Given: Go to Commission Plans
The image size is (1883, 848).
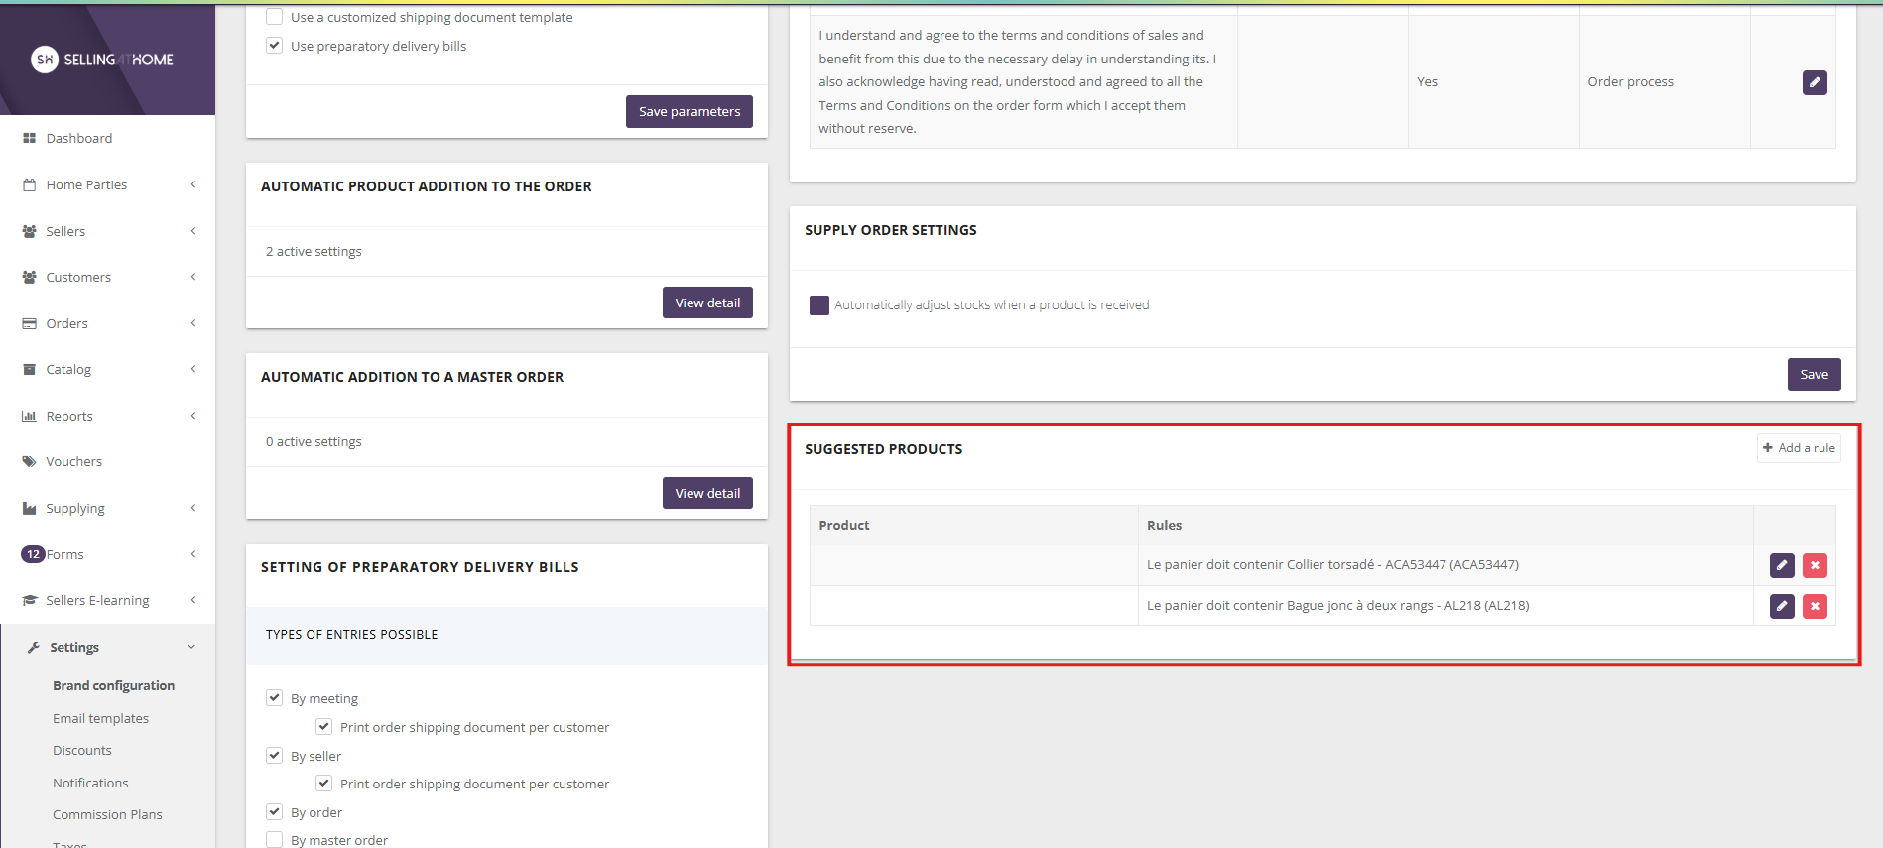Looking at the screenshot, I should pos(107,814).
